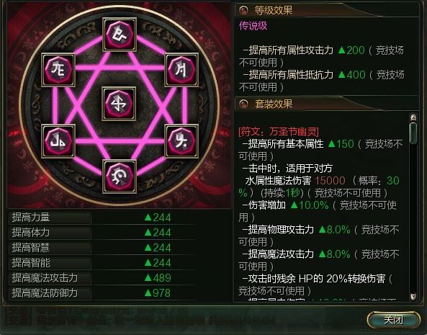Screen dimensions: 427x335
Task: Select the upper-left rune stone slot
Action: pos(58,70)
